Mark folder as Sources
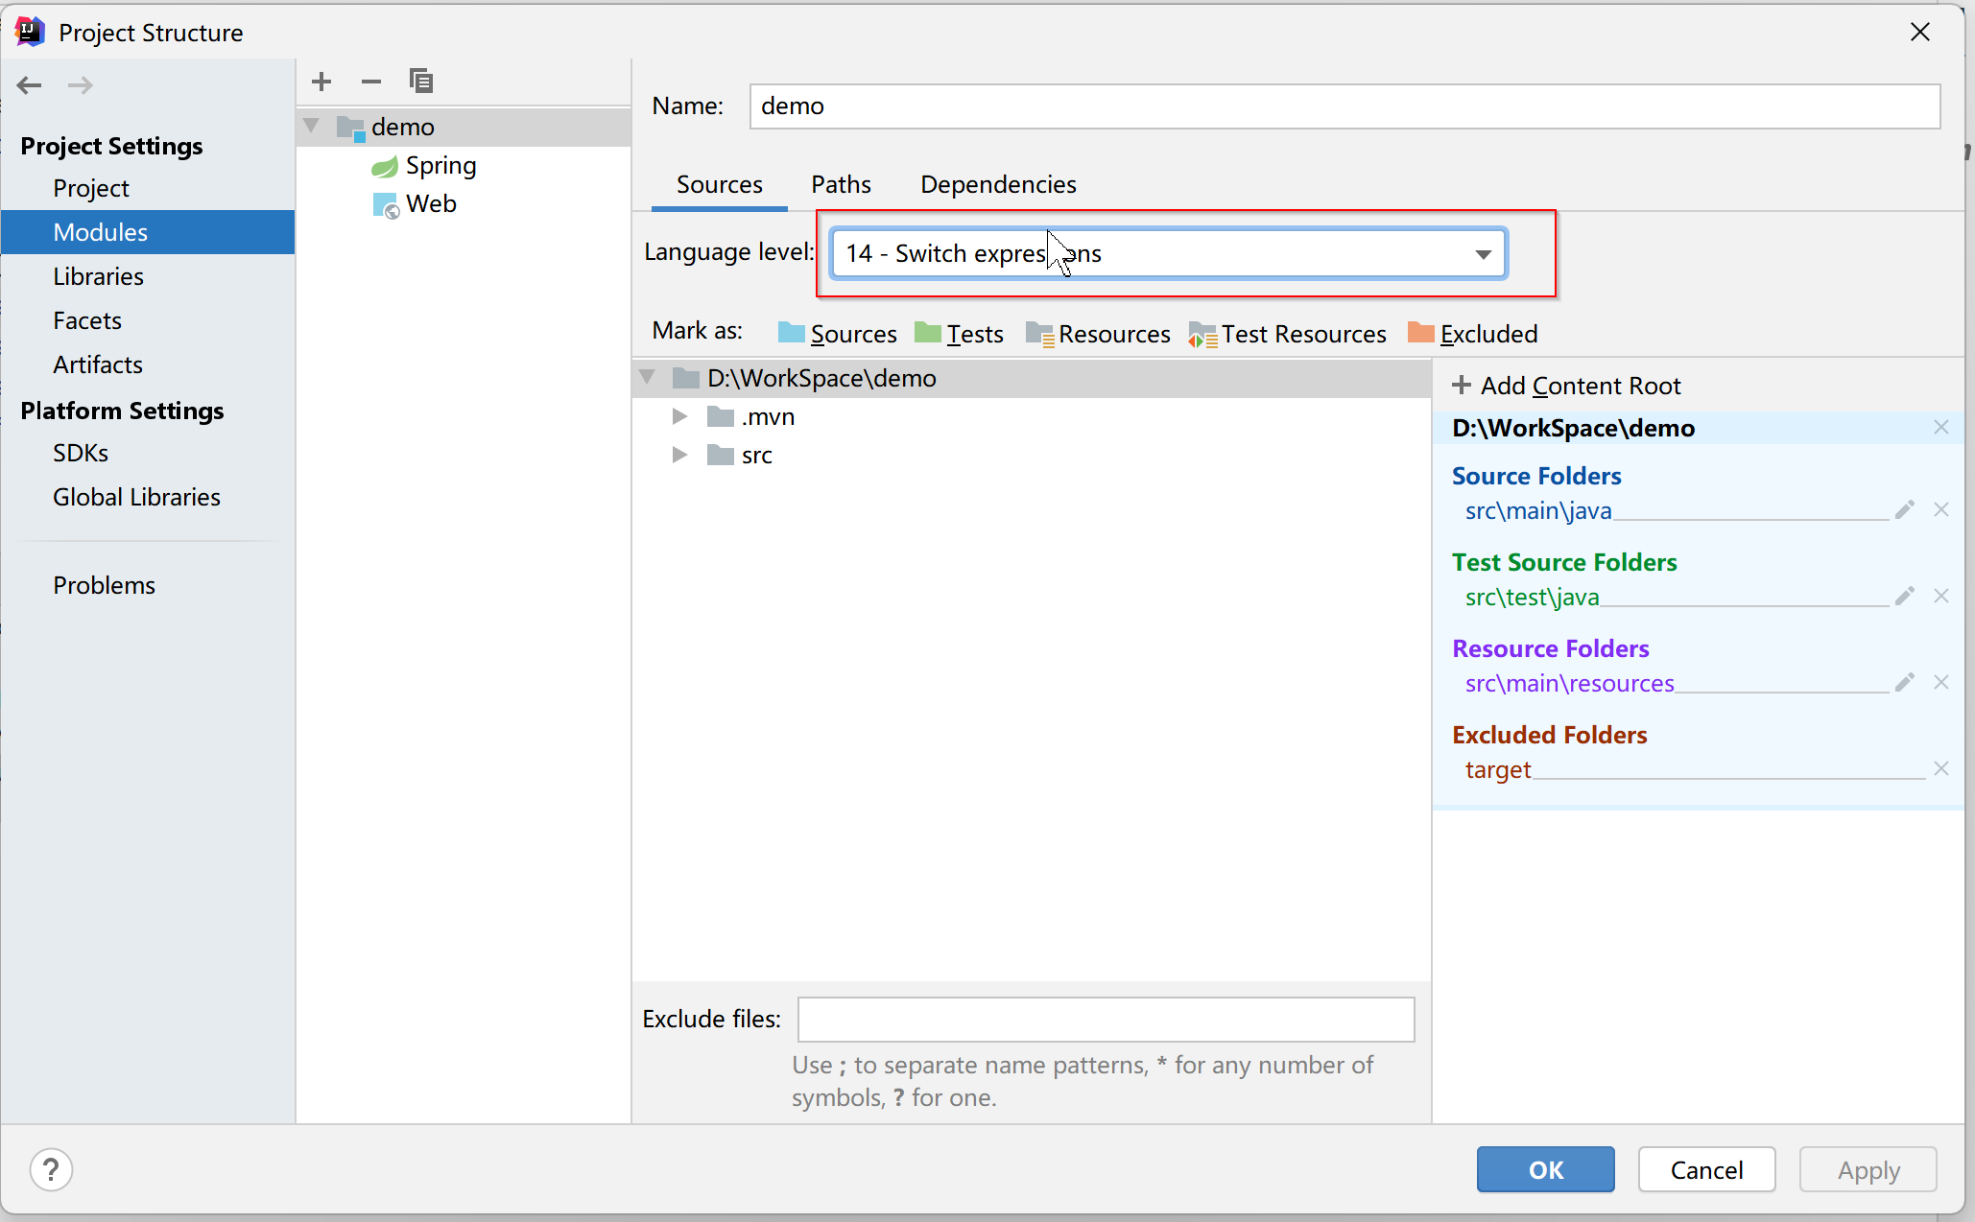This screenshot has width=1975, height=1222. (838, 334)
